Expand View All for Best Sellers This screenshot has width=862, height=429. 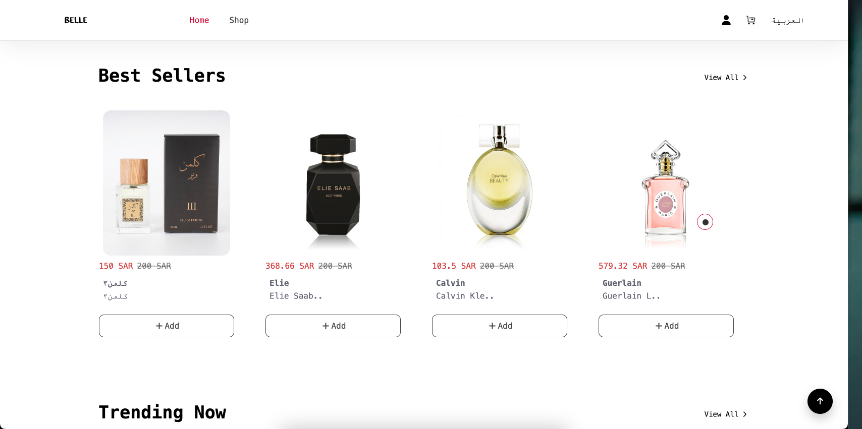725,77
